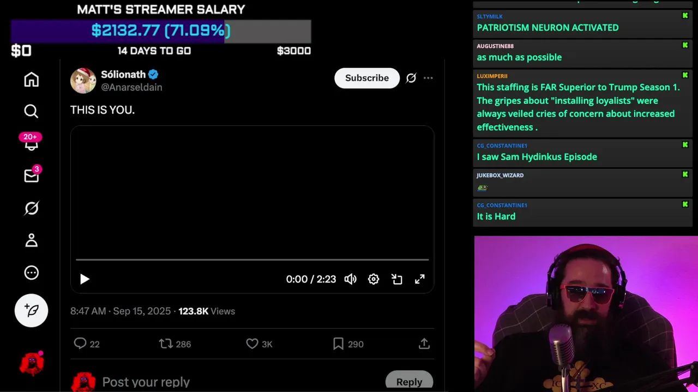The image size is (698, 392).
Task: Expand the More circle menu in sidebar
Action: [x=31, y=273]
